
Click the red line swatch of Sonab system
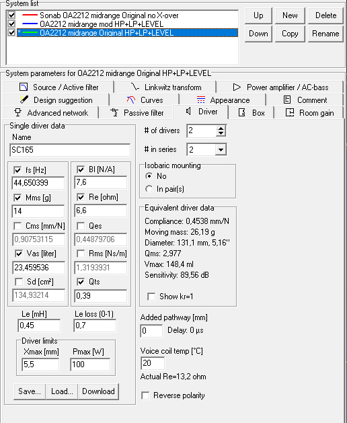pyautogui.click(x=30, y=15)
